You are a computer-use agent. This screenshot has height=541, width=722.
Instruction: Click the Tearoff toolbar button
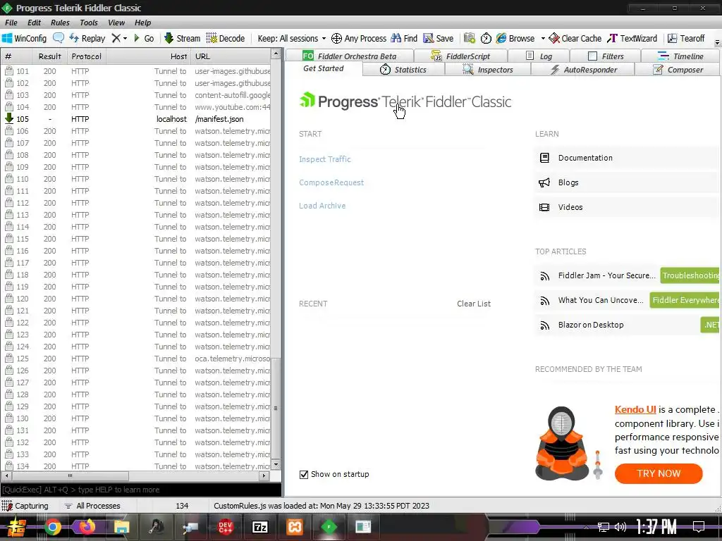[x=686, y=38]
